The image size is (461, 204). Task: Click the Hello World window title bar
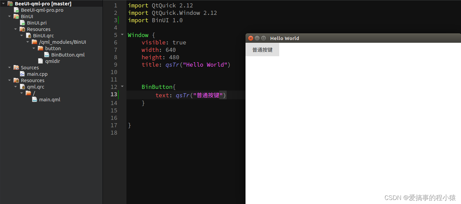point(353,38)
